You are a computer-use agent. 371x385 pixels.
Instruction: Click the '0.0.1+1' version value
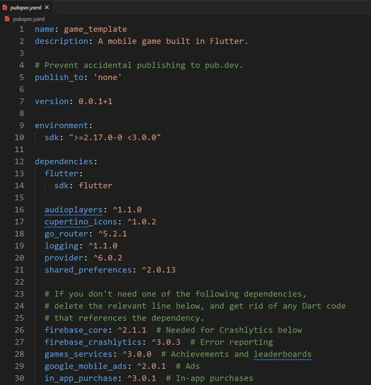click(95, 102)
